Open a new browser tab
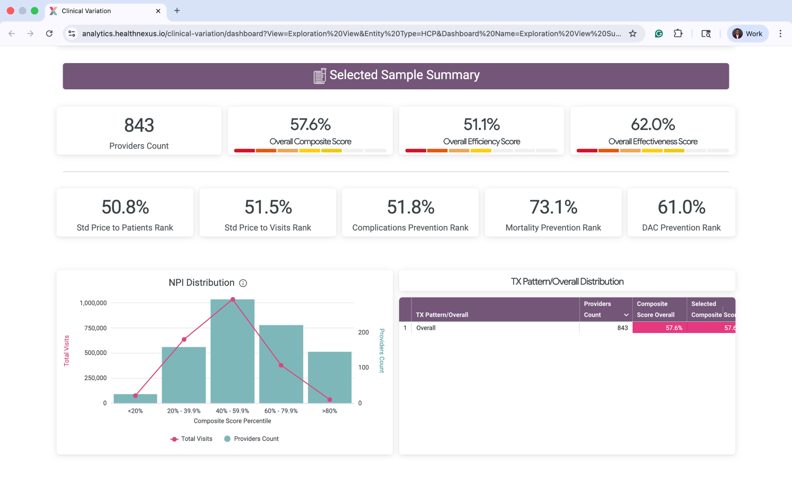 point(177,11)
